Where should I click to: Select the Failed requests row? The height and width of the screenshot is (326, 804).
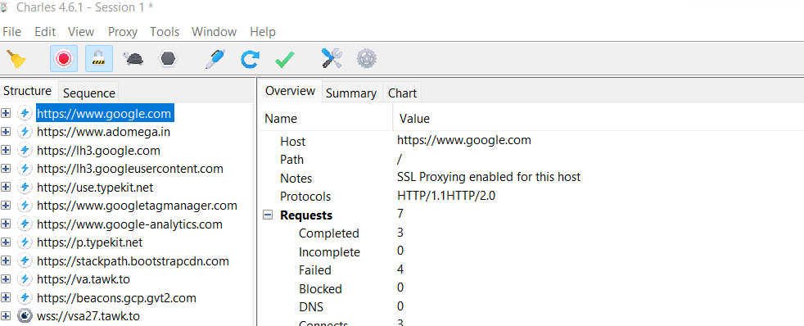(531, 270)
